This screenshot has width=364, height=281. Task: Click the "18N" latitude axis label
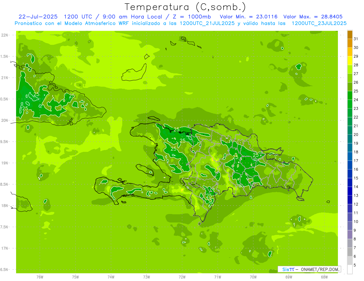point(5,206)
